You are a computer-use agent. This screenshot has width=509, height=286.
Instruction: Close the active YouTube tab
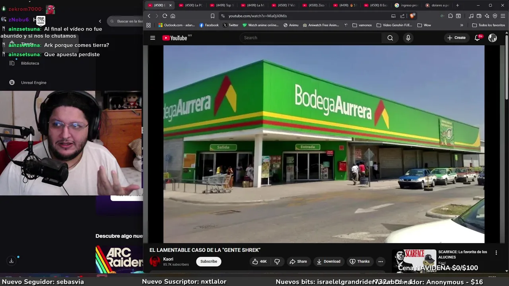170,5
